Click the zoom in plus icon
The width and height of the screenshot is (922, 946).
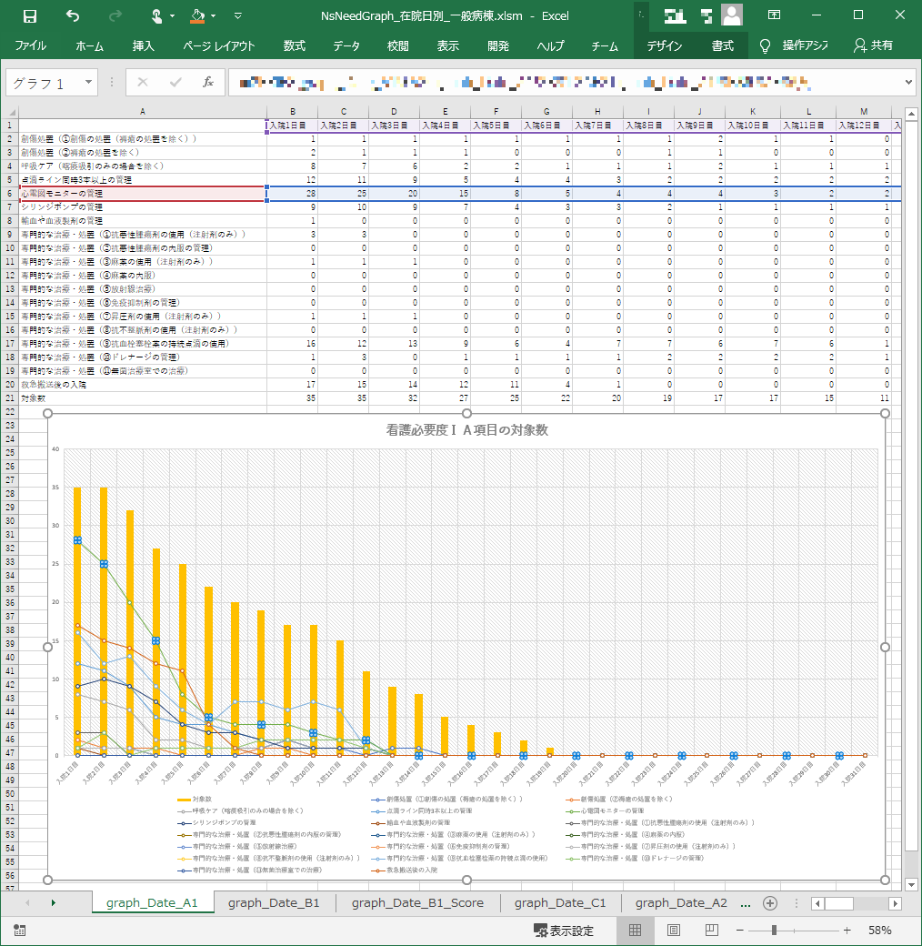pyautogui.click(x=847, y=931)
